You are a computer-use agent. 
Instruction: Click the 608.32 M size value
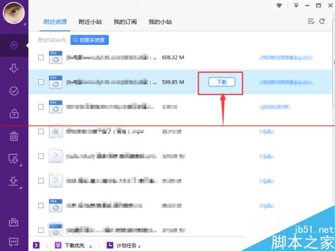(x=173, y=58)
